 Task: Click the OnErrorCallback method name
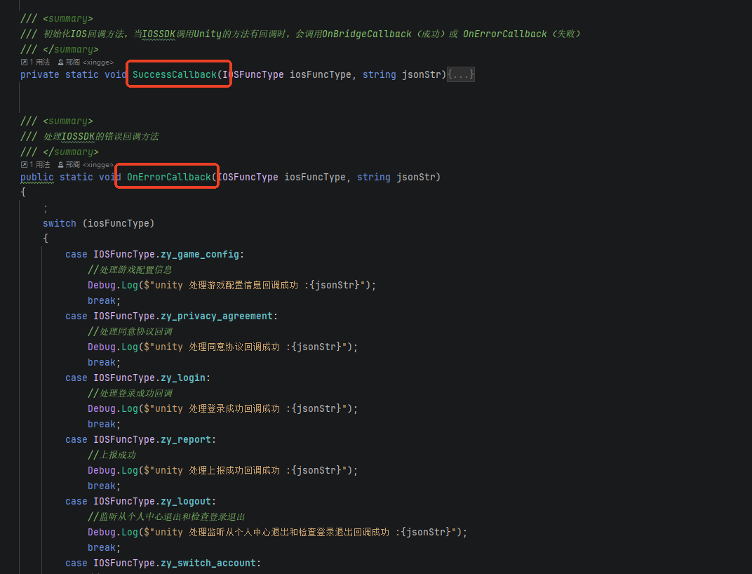(x=168, y=177)
